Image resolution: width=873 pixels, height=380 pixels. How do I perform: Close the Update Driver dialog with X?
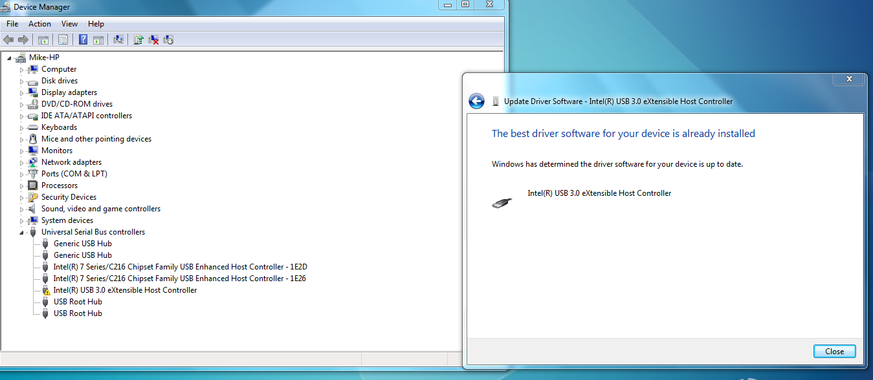[848, 79]
